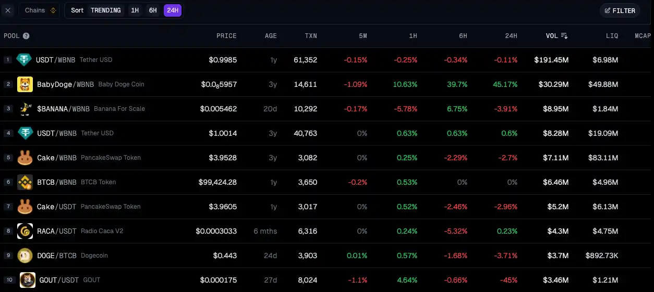Open the DOGE/BTCB pool row

pyautogui.click(x=56, y=256)
